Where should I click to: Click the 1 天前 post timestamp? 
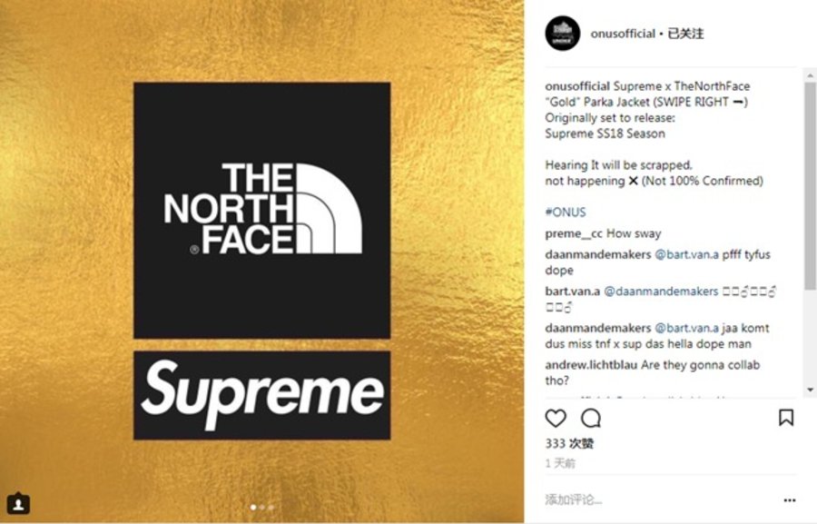pyautogui.click(x=560, y=462)
